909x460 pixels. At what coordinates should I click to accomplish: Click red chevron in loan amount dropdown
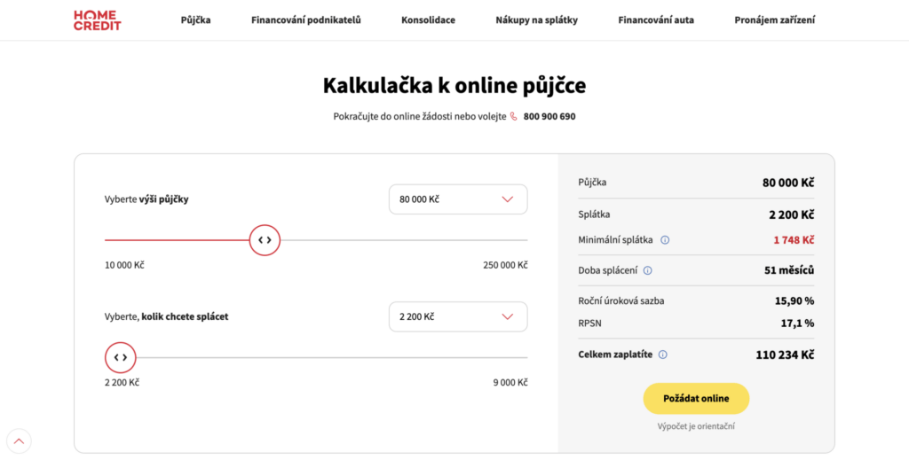(x=507, y=199)
